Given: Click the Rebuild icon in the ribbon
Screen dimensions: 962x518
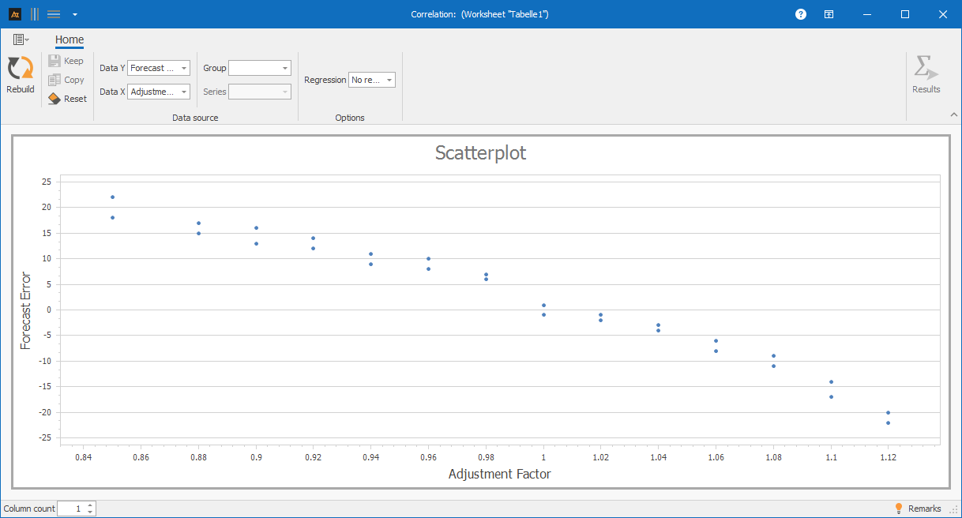Looking at the screenshot, I should (x=20, y=69).
